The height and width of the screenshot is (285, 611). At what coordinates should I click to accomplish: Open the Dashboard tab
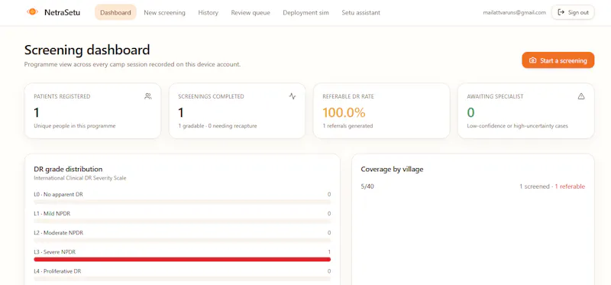115,12
